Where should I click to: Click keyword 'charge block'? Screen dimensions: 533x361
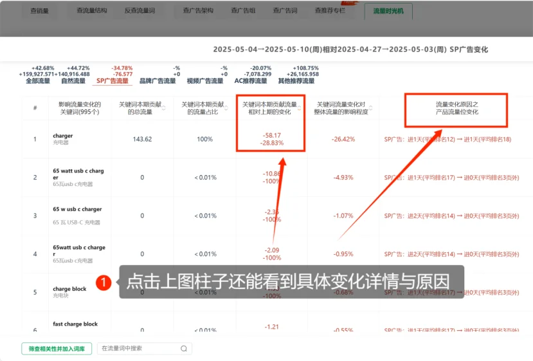point(69,288)
